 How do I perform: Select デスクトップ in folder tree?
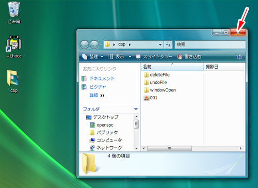[102, 117]
